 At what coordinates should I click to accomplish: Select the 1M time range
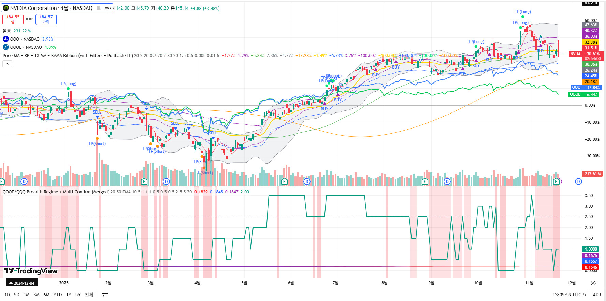click(27, 295)
